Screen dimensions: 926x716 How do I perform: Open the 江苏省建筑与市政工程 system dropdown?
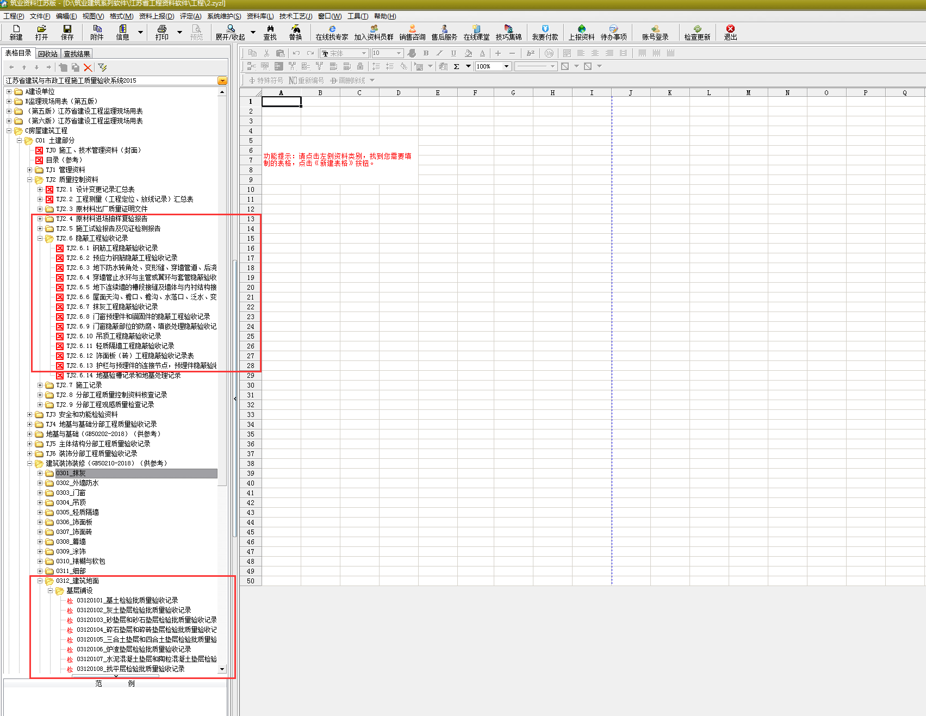222,80
